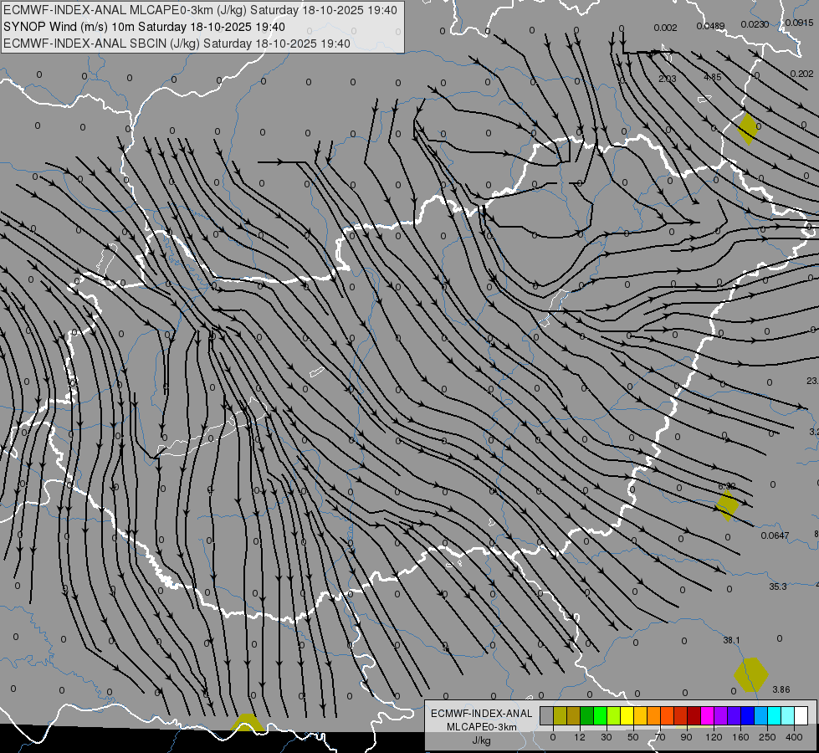The height and width of the screenshot is (753, 819).
Task: Click the bright cyan legend swatch after 250
Action: tap(775, 715)
